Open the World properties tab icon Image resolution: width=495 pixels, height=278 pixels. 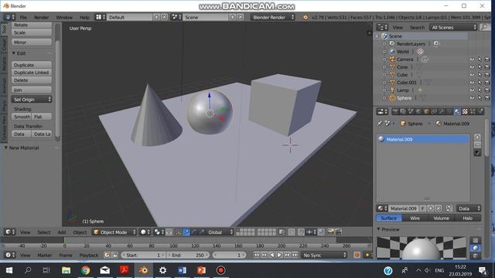[418, 111]
